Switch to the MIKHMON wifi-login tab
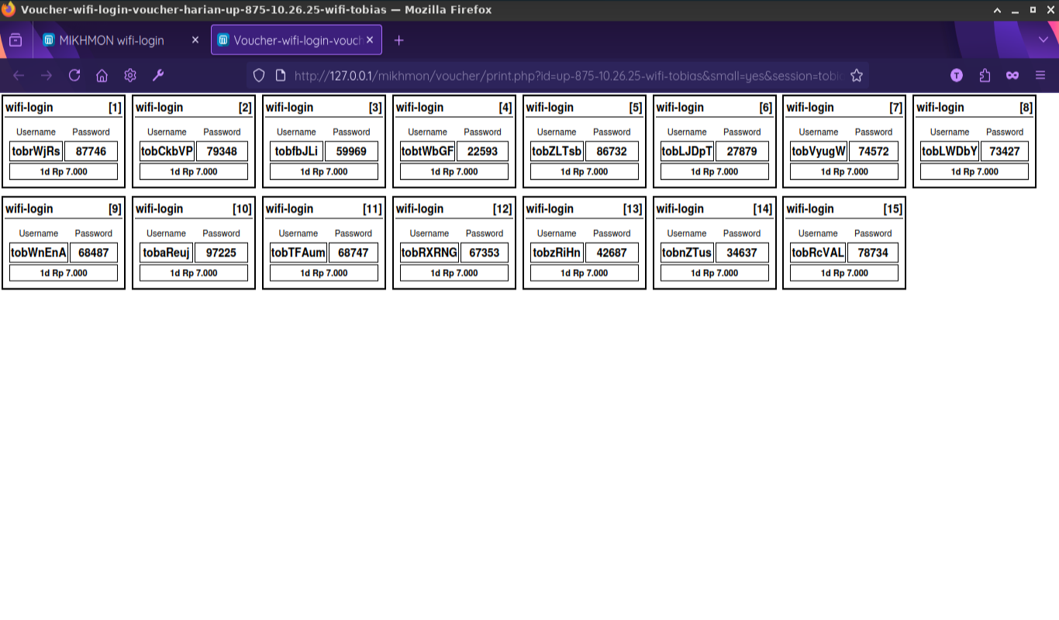The height and width of the screenshot is (620, 1059). 112,40
